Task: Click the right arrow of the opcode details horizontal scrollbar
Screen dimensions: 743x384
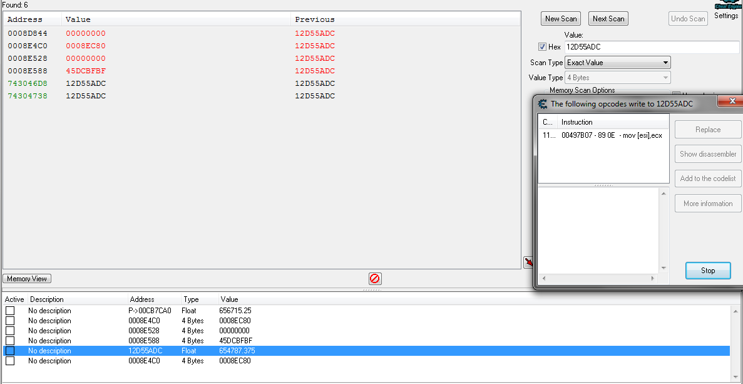Action: point(653,278)
